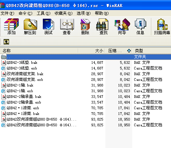Select file name QDB42-3纸垫.exb
Screen dimensions: 171x148
tap(22, 68)
